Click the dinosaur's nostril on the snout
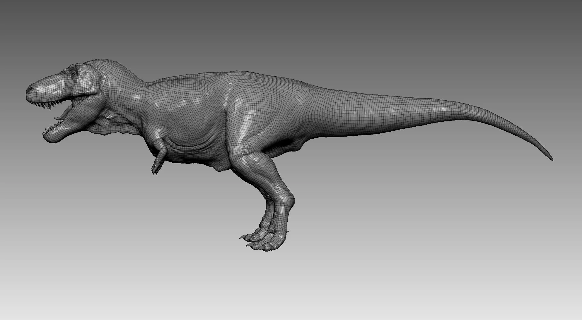Viewport: 582px width, 320px height. pyautogui.click(x=30, y=88)
